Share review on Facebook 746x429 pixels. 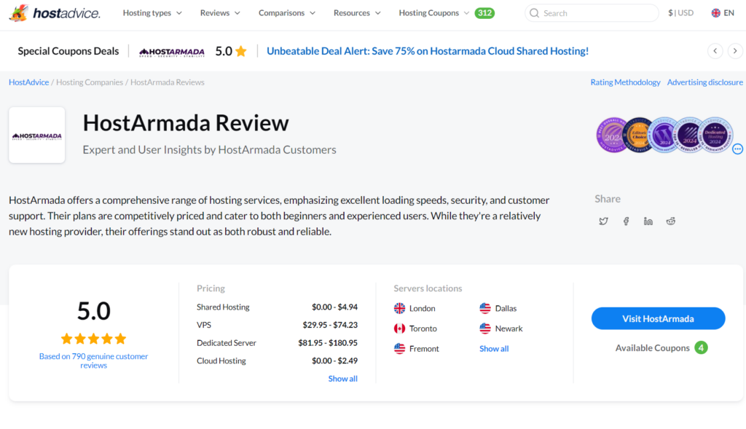tap(626, 221)
